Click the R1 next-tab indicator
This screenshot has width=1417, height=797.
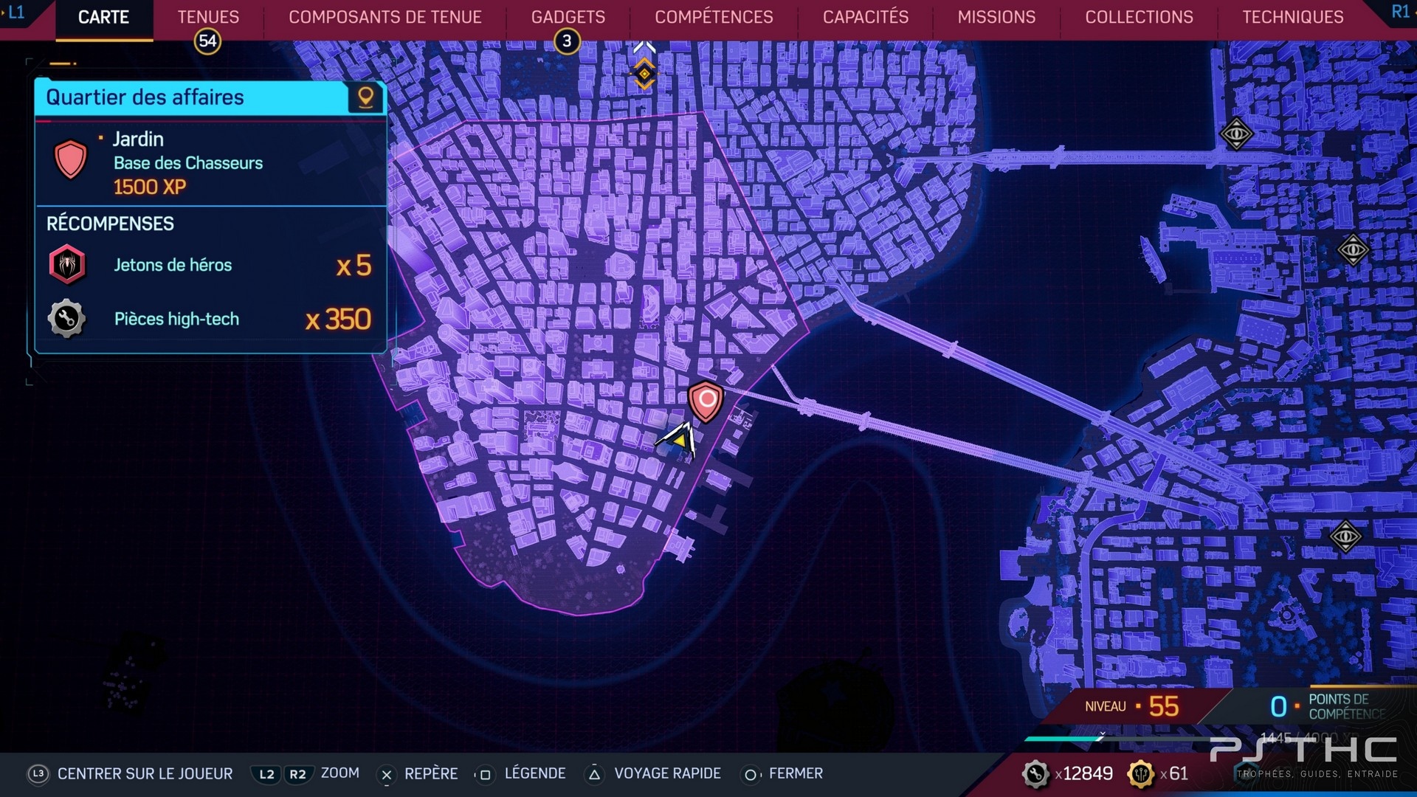[x=1400, y=12]
